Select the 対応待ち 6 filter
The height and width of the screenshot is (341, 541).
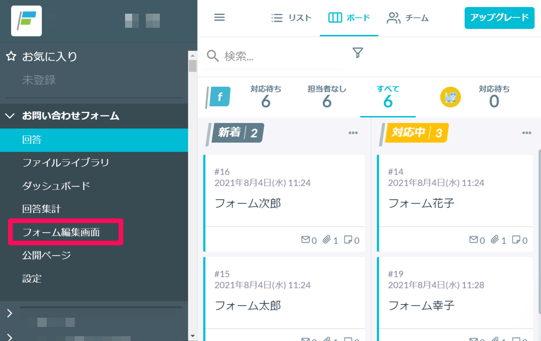266,97
